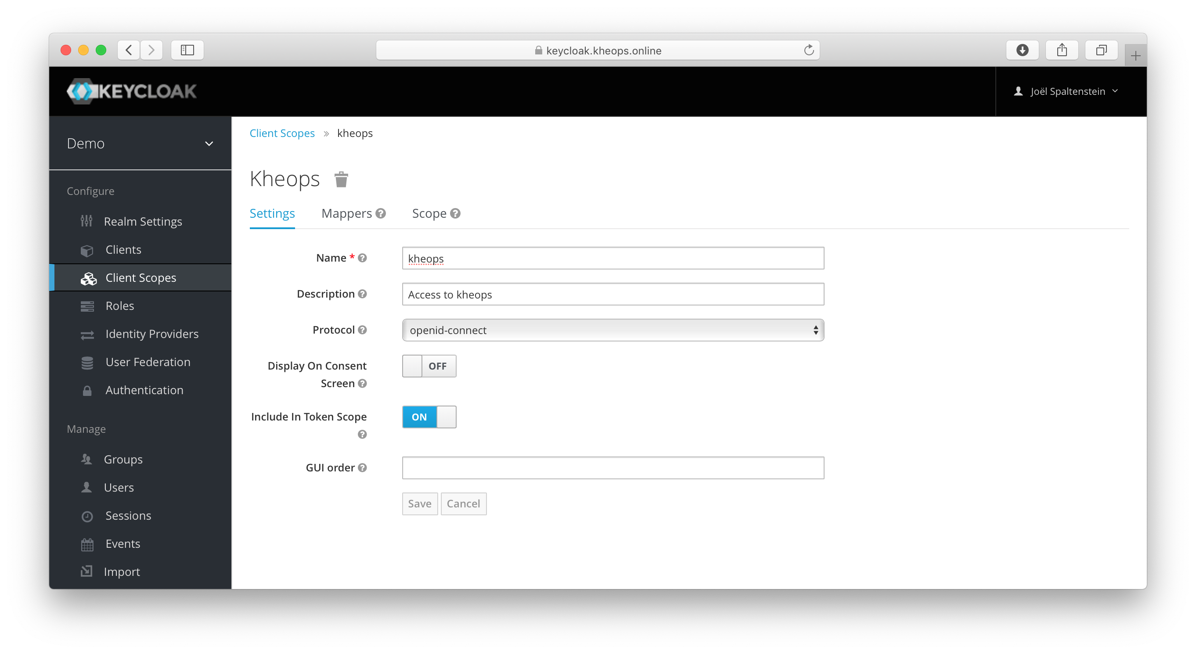Viewport: 1196px width, 654px height.
Task: Click the Name input field
Action: click(x=614, y=258)
